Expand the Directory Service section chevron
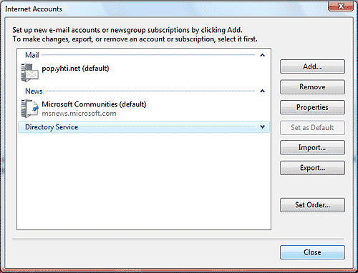 coord(262,126)
